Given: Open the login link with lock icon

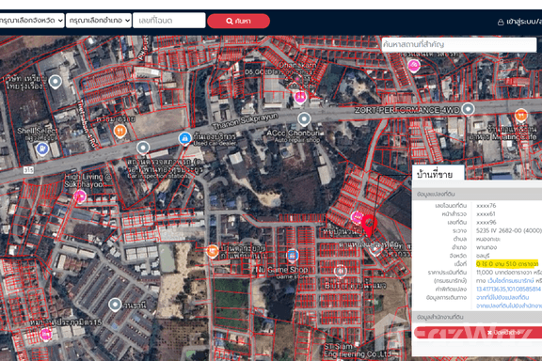Looking at the screenshot, I should click(x=519, y=22).
